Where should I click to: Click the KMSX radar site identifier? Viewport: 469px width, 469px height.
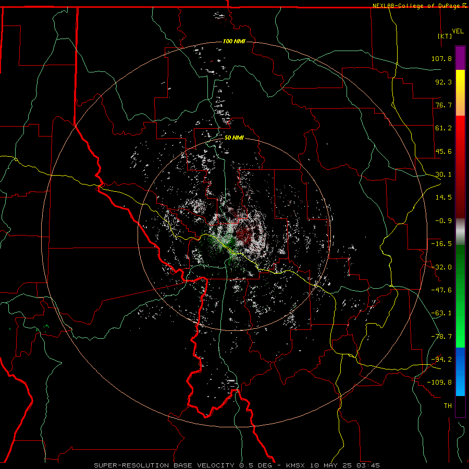(297, 465)
